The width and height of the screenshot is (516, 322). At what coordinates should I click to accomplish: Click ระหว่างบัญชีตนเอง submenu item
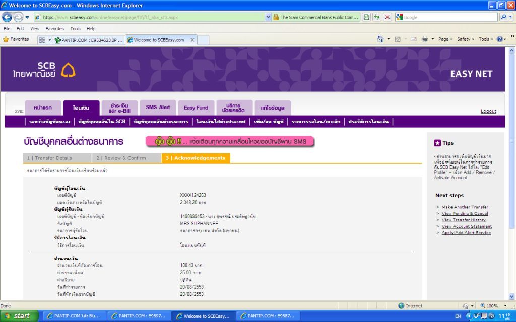(50, 122)
